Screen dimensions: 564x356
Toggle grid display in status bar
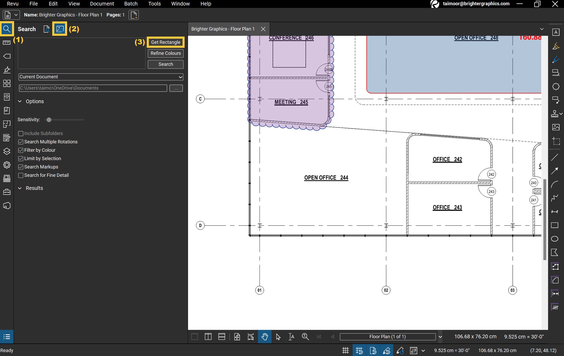point(345,350)
